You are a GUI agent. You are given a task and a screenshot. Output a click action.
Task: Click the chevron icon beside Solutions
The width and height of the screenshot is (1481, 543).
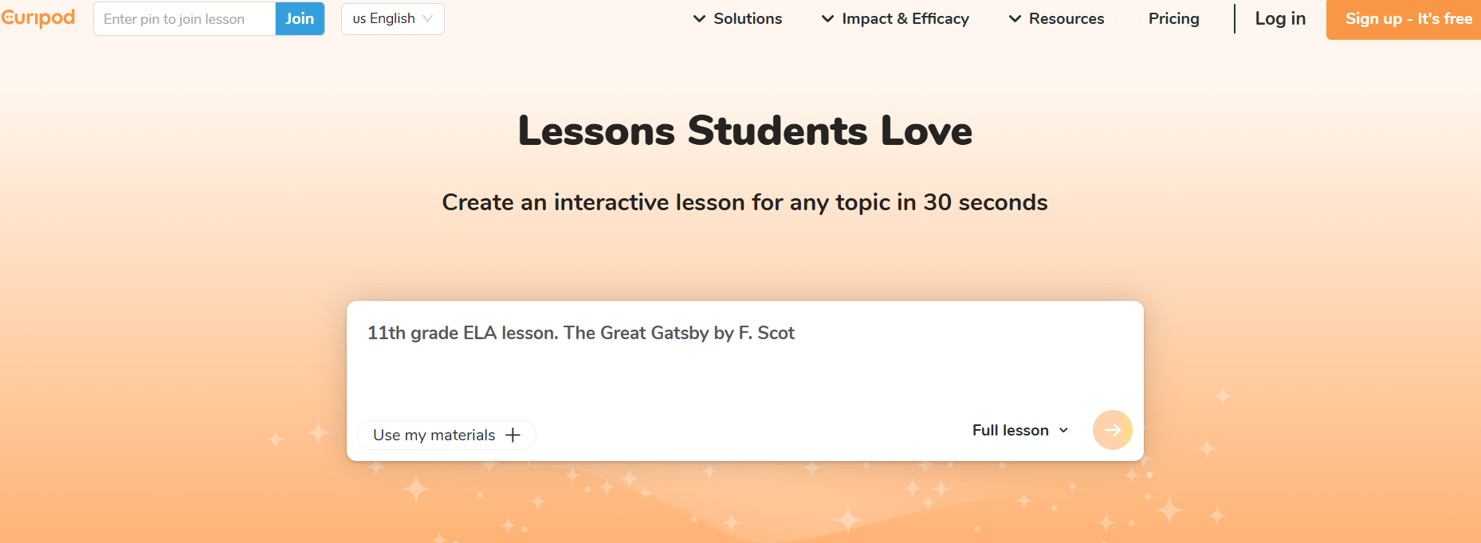[x=699, y=18]
